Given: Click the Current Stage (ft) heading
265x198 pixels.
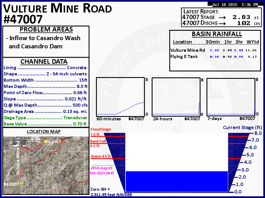Looking at the screenshot, I should coord(242,128).
